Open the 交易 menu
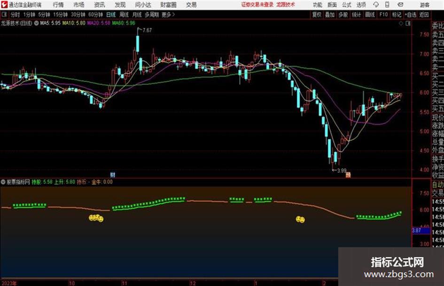 point(191,5)
